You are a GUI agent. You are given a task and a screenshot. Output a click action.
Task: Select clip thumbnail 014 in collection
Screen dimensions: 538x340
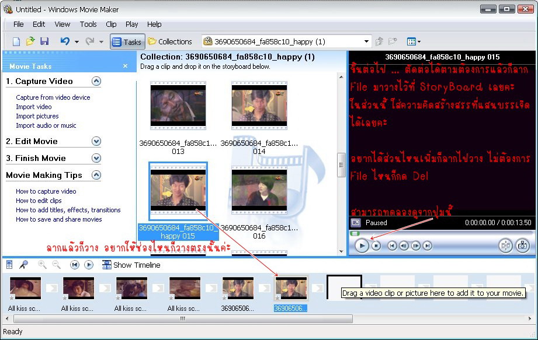click(x=259, y=106)
